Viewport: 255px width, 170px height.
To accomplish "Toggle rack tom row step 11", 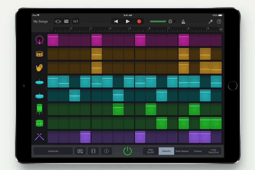I will pos(162,123).
